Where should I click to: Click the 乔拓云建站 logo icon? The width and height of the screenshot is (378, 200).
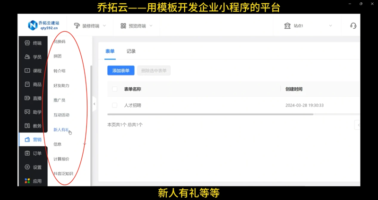coord(33,25)
